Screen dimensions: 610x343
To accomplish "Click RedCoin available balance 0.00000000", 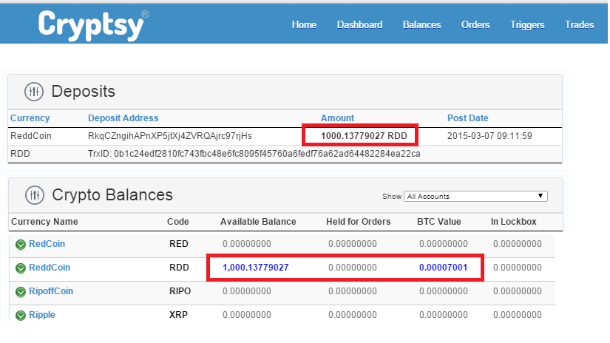I will point(247,244).
